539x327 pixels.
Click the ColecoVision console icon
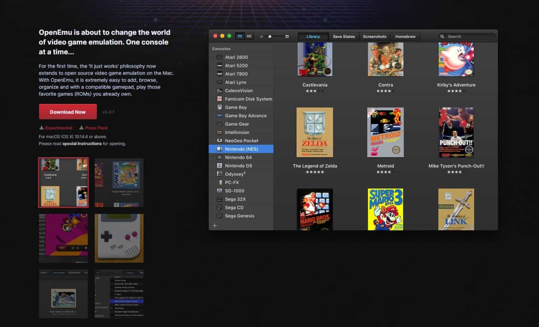[x=219, y=91]
